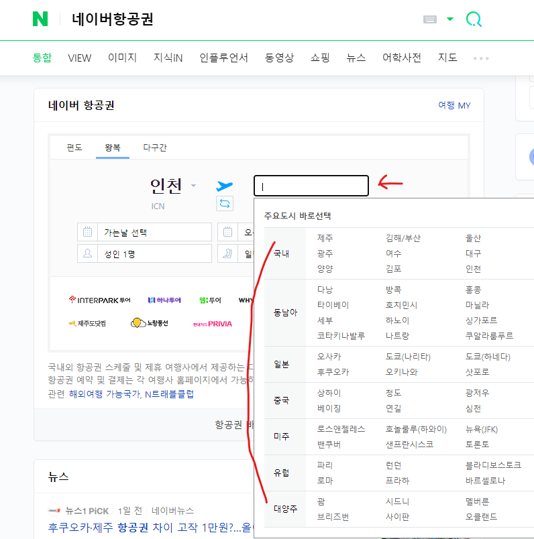Screen dimensions: 534x539
Task: Select 홍콩 as destination
Action: pyautogui.click(x=473, y=290)
